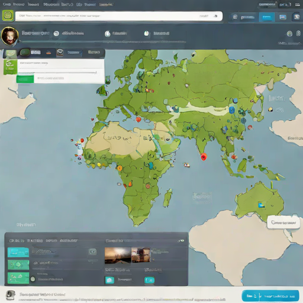
Task: Select the highlighted blue tab in top-right toolbar
Action: click(x=267, y=17)
